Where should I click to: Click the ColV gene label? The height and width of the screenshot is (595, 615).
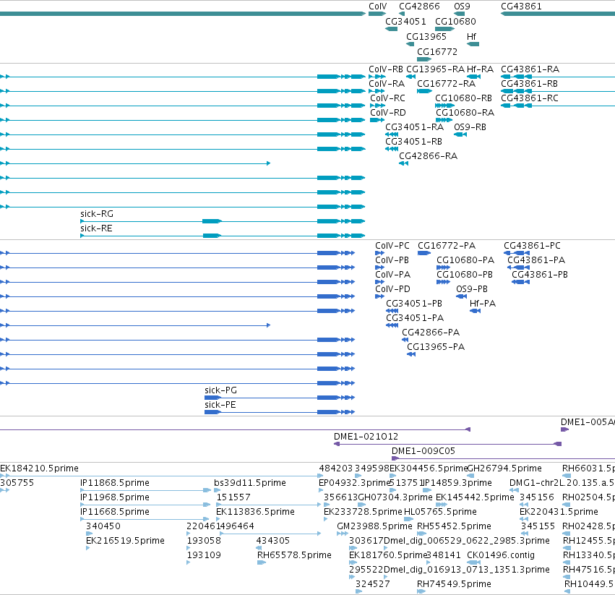coord(377,7)
